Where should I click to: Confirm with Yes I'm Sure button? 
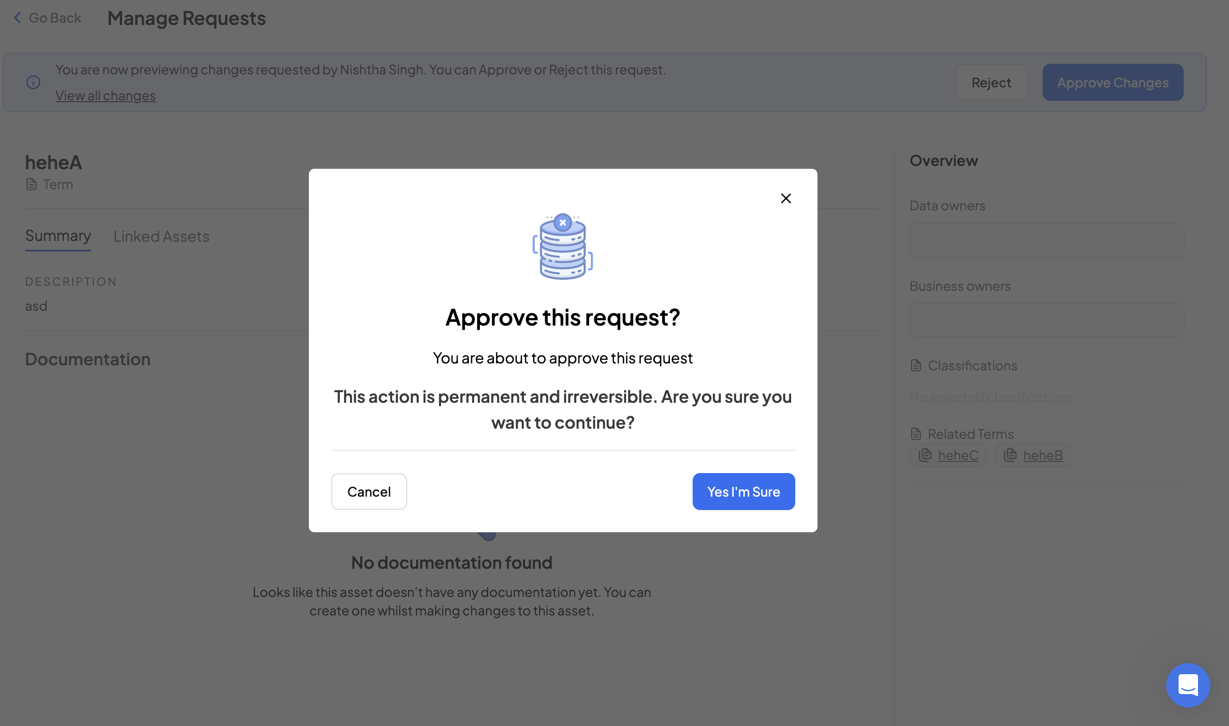coord(743,491)
